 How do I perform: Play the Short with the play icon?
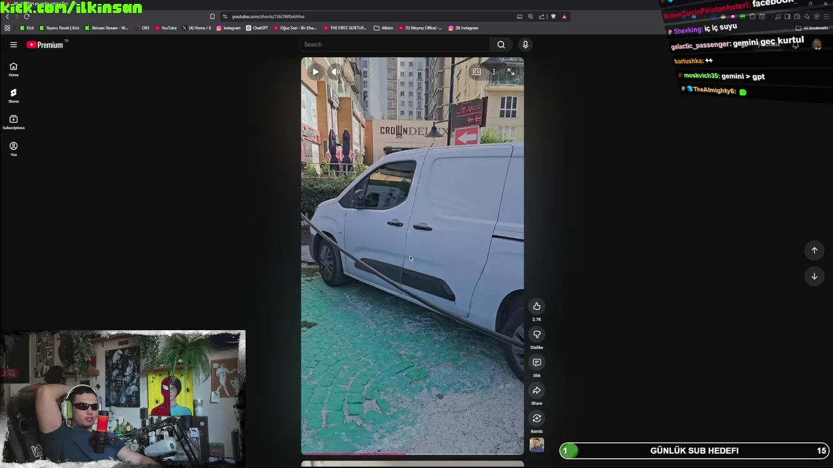(315, 72)
